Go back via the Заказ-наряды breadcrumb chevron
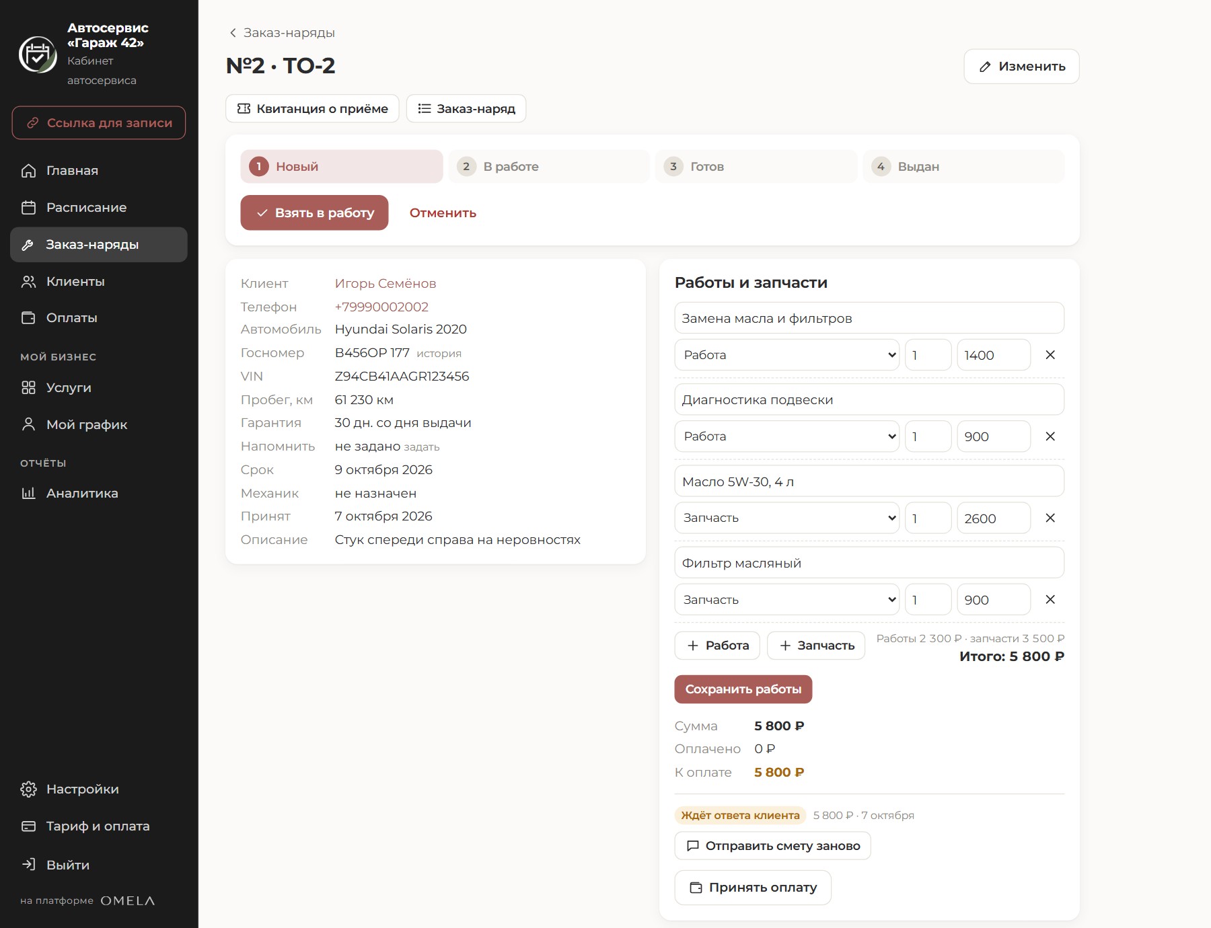The width and height of the screenshot is (1211, 928). 233,33
